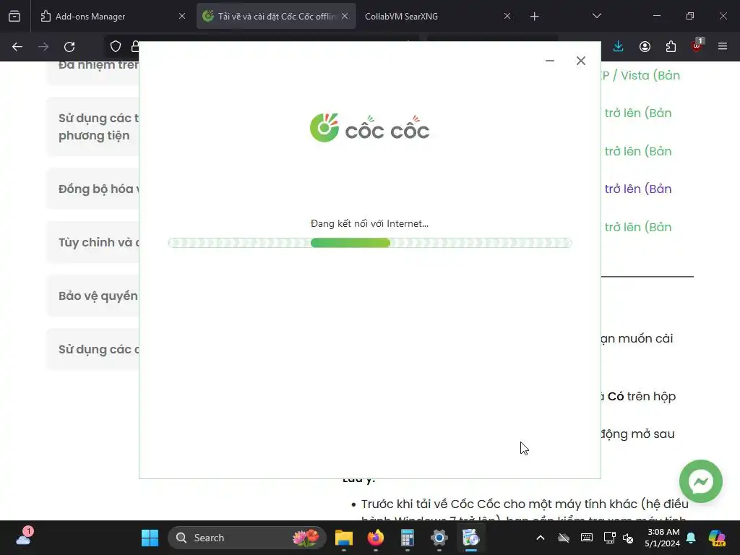Open Windows Start menu
Image resolution: width=740 pixels, height=555 pixels.
click(150, 538)
